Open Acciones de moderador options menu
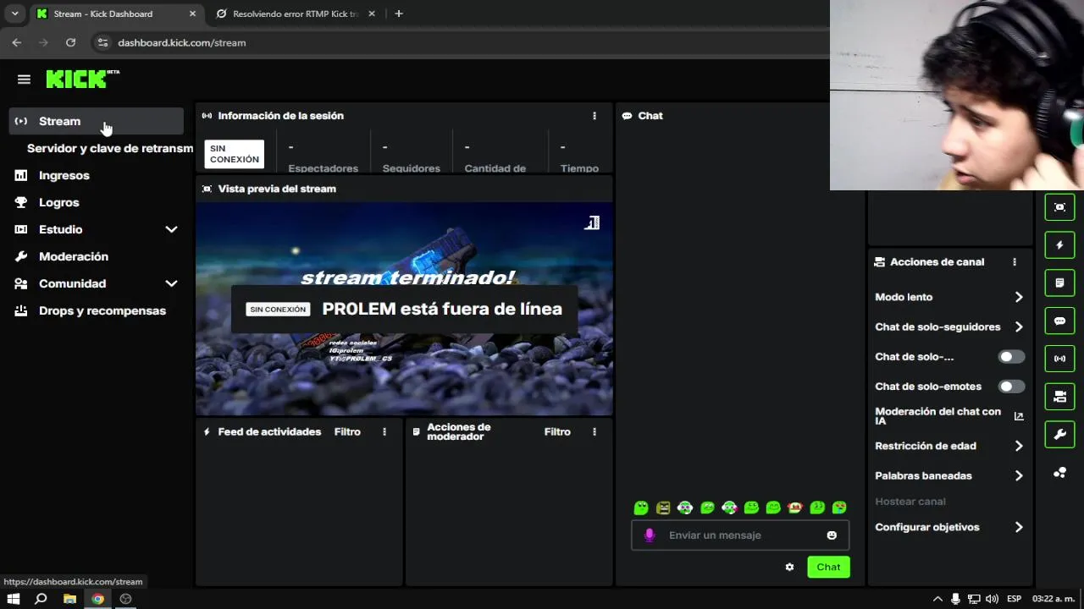The height and width of the screenshot is (609, 1084). [595, 431]
